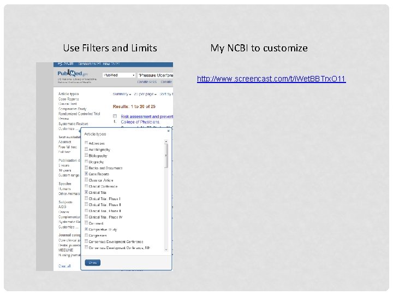Viewport: 393px width, 295px height.
Task: Check the Clinical Trial, Phase I checkbox
Action: tap(86, 198)
